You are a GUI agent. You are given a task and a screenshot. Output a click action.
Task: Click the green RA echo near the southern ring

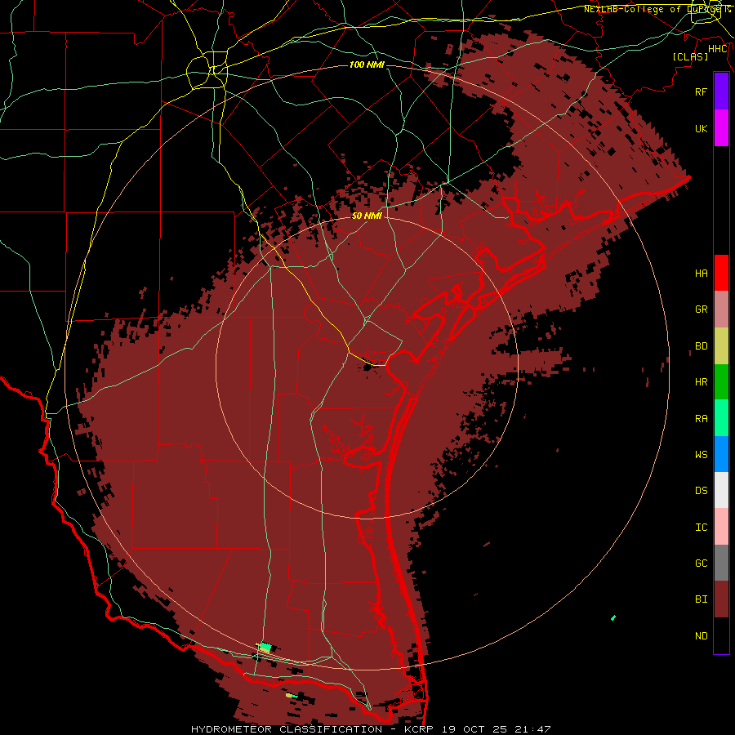pyautogui.click(x=265, y=647)
